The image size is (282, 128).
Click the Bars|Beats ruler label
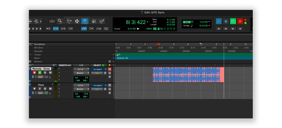(39, 44)
